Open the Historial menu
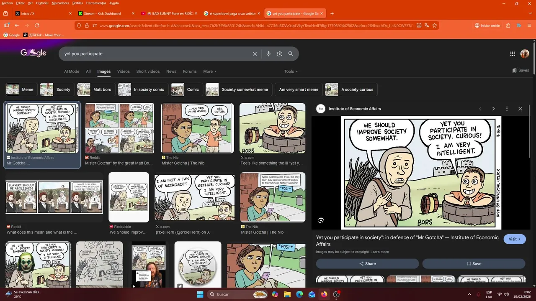Viewport: 536px width, 301px height. [42, 3]
